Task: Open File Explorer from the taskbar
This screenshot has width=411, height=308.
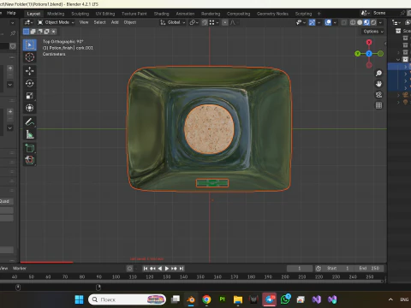Action: 238,299
